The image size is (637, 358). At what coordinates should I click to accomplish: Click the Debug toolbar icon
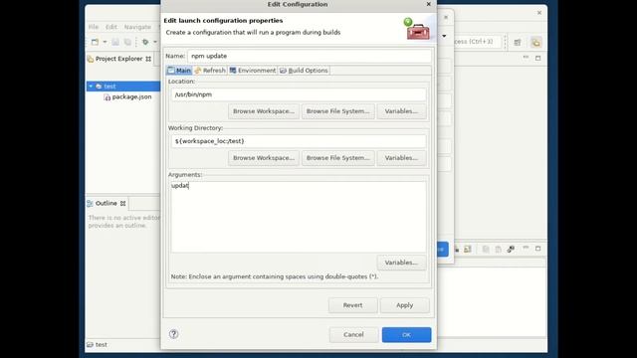click(x=145, y=42)
